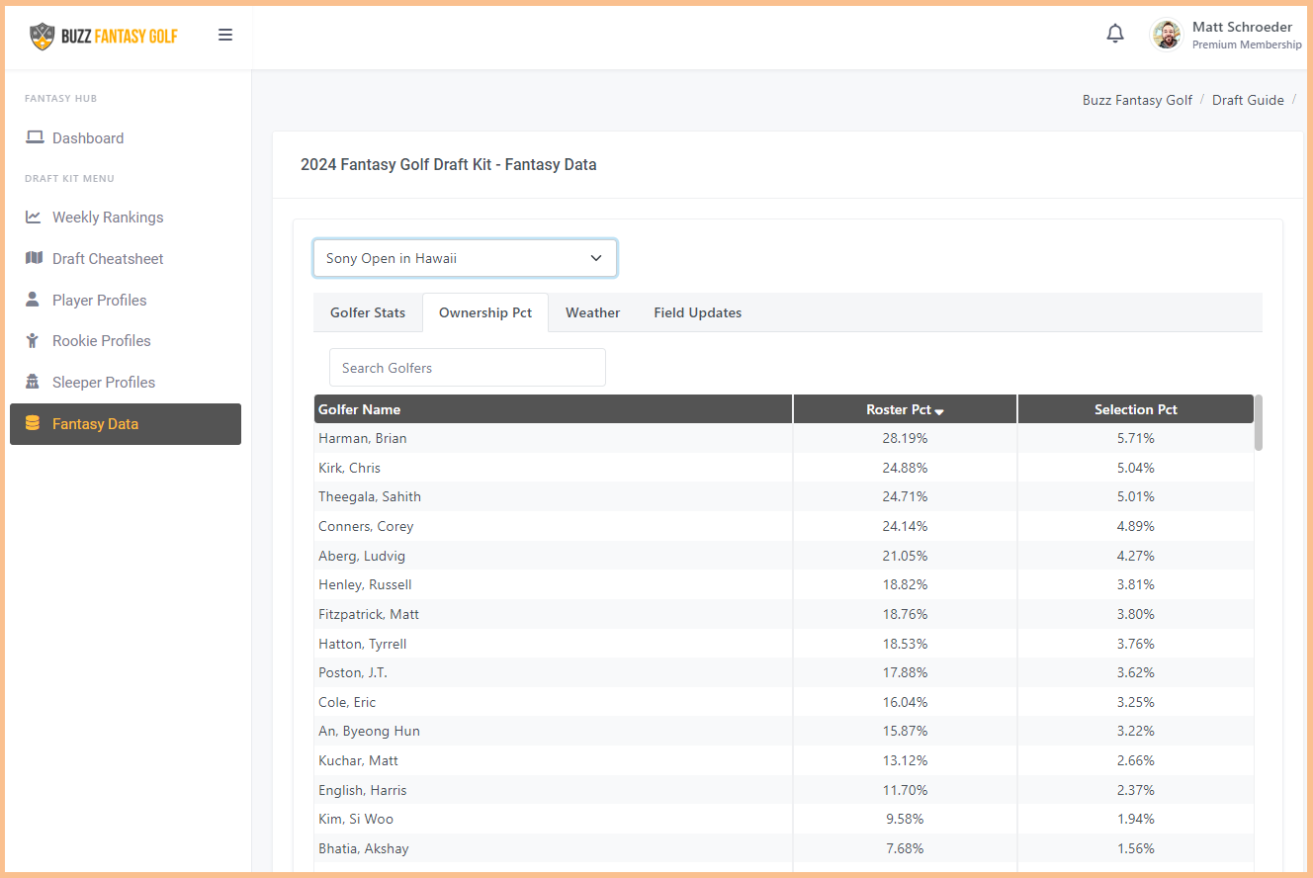Click the 28.19% roster value
Image resolution: width=1313 pixels, height=878 pixels.
(x=905, y=438)
